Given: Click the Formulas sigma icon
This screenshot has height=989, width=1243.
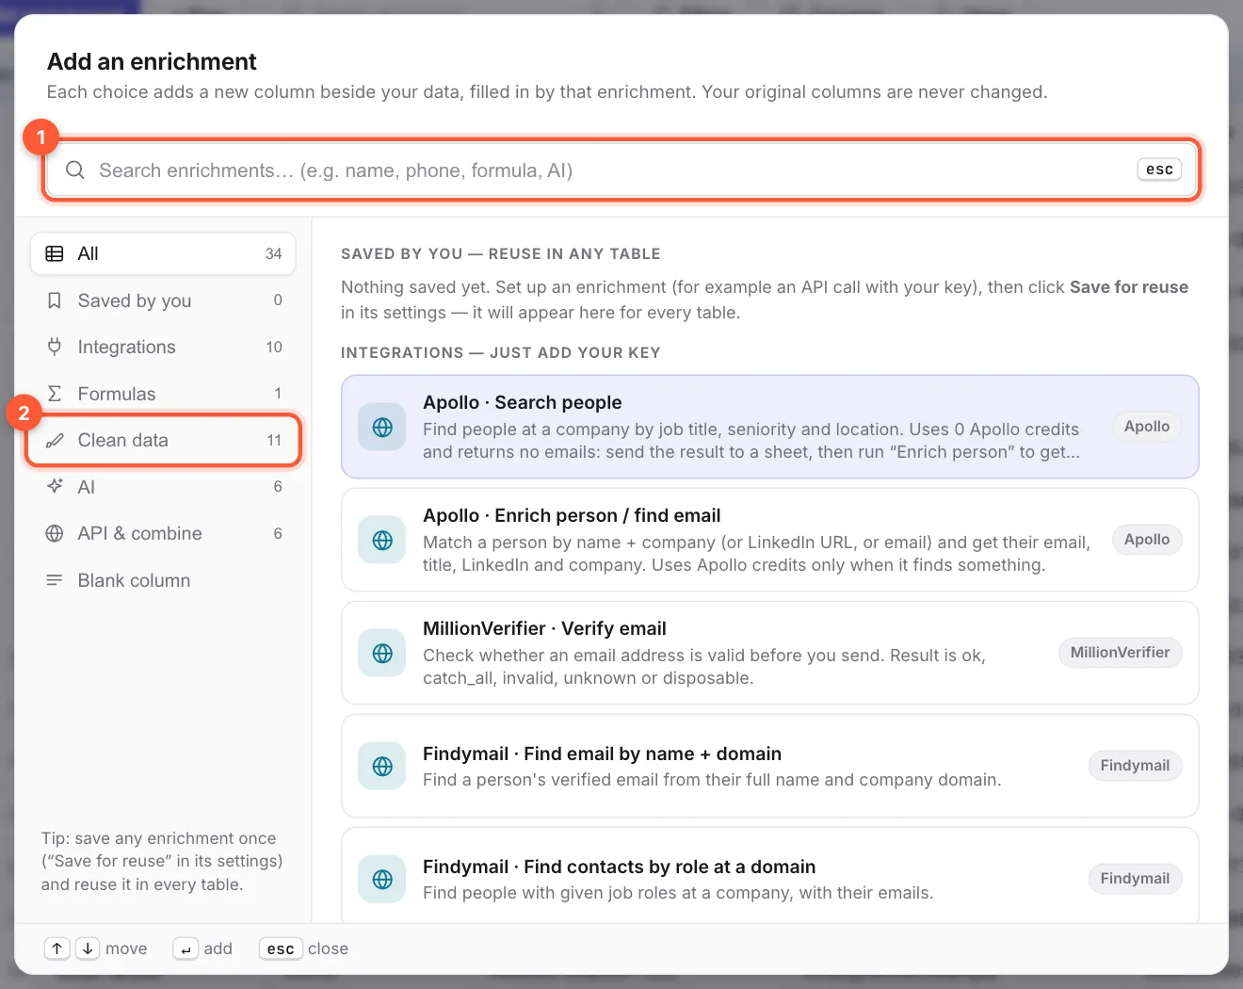Looking at the screenshot, I should point(55,394).
